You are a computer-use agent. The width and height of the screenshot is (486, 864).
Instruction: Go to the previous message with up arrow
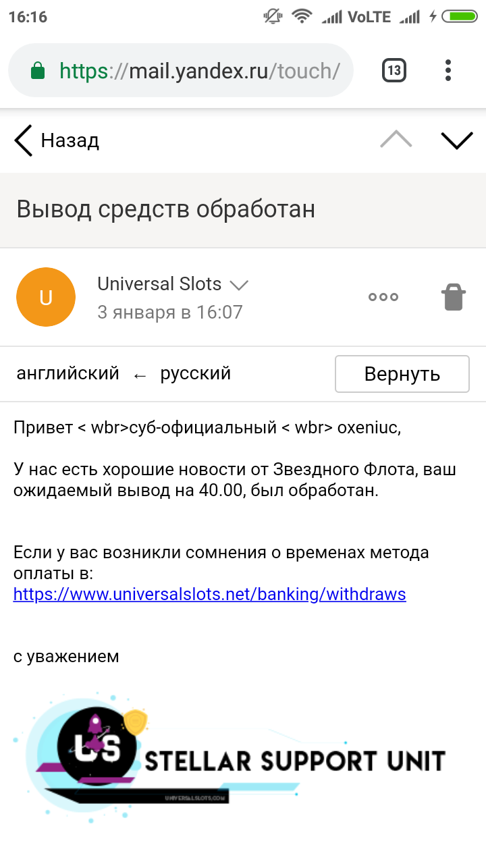point(396,140)
